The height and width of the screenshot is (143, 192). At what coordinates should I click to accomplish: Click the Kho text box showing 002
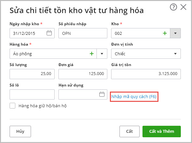(136, 33)
